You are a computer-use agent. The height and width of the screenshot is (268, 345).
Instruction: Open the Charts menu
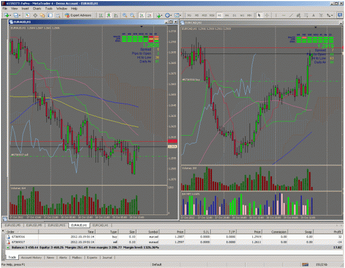click(37, 9)
